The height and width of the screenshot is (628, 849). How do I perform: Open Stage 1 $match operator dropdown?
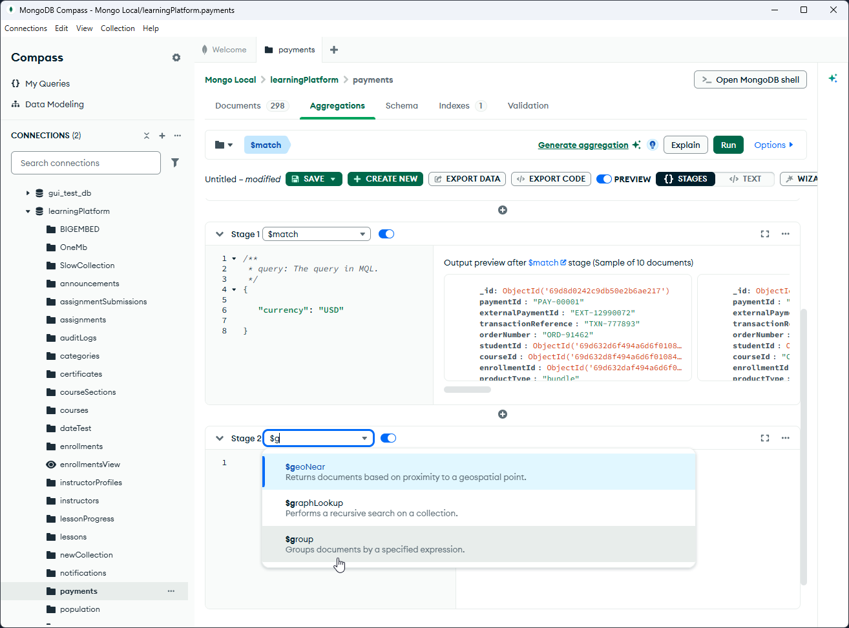(317, 234)
